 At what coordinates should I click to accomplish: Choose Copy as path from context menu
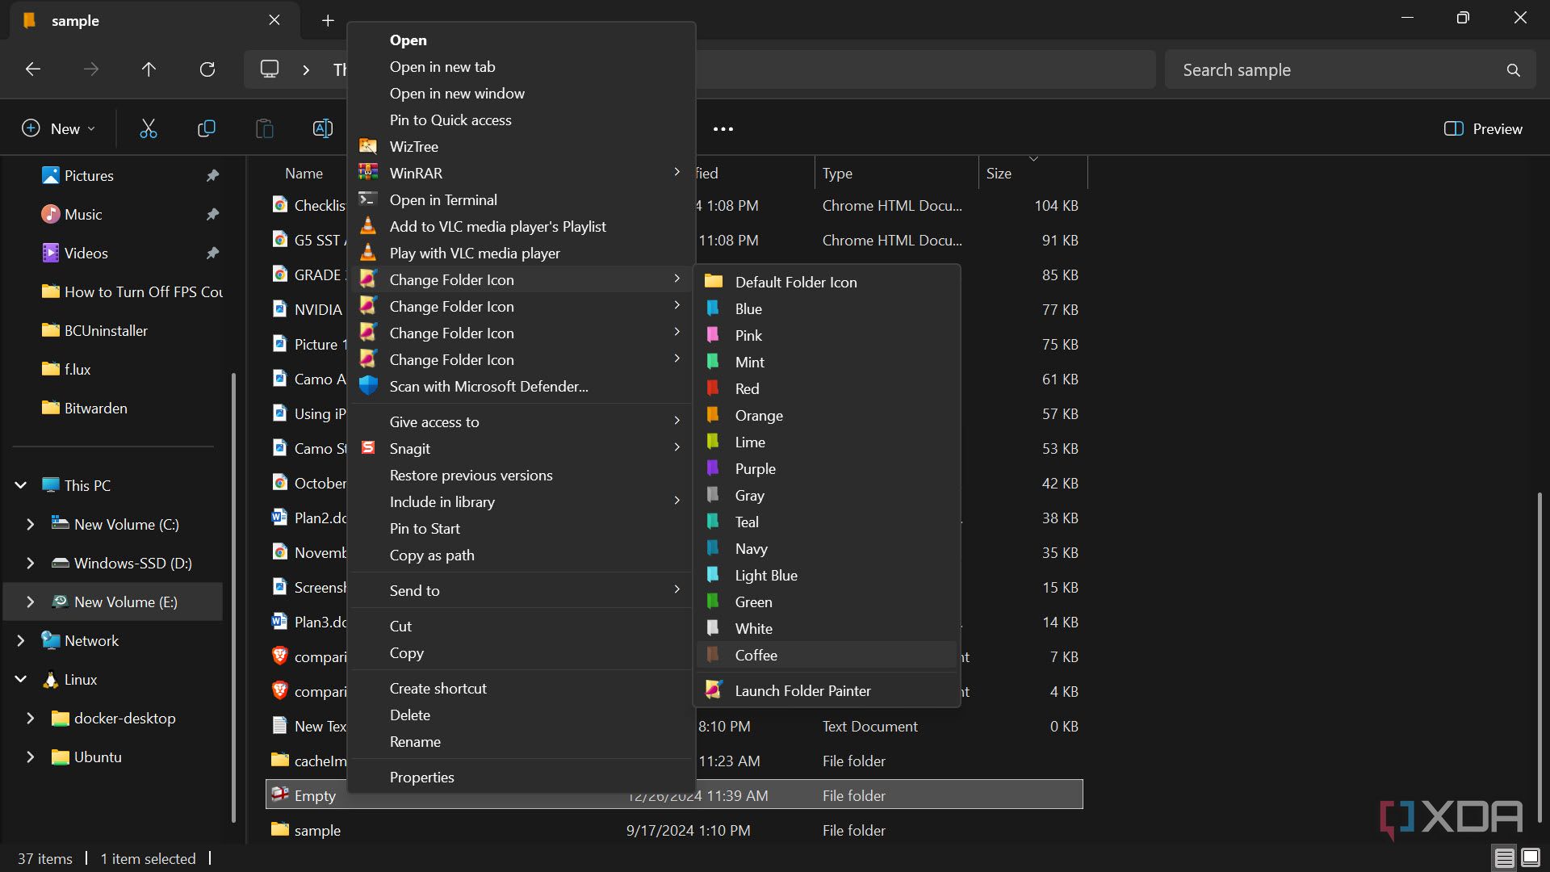click(x=521, y=555)
